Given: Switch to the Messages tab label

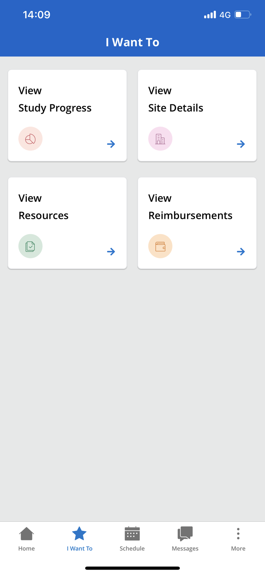Looking at the screenshot, I should 185,549.
